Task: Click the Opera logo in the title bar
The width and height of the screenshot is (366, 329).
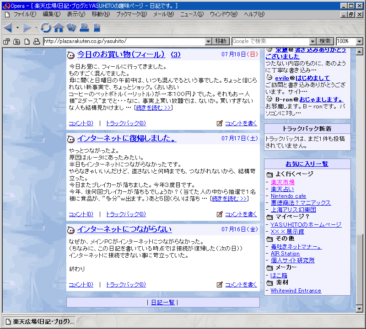Action: [6, 6]
